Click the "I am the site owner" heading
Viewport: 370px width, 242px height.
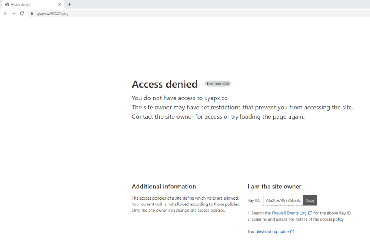pos(274,187)
